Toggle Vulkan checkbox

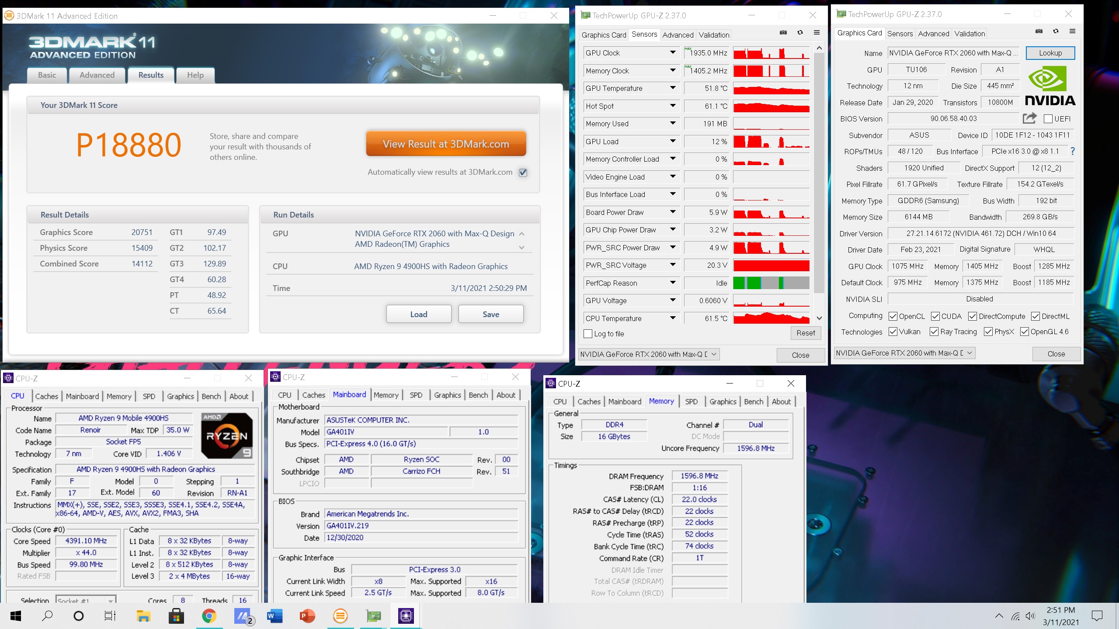(893, 332)
